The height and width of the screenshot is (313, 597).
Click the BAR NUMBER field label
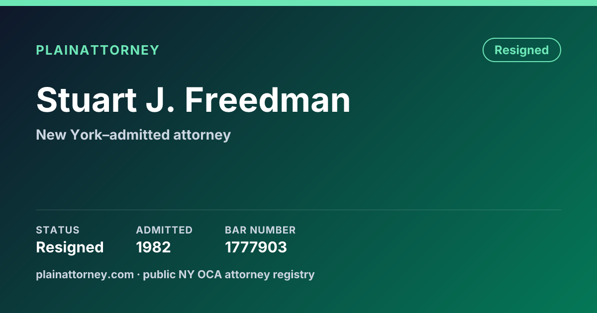tap(260, 230)
